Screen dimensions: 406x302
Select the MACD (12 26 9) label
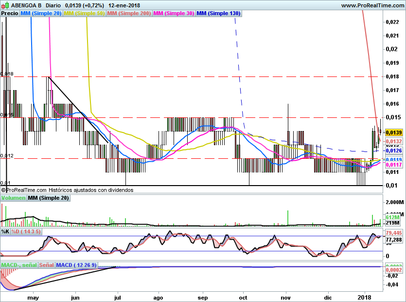pos(77,265)
